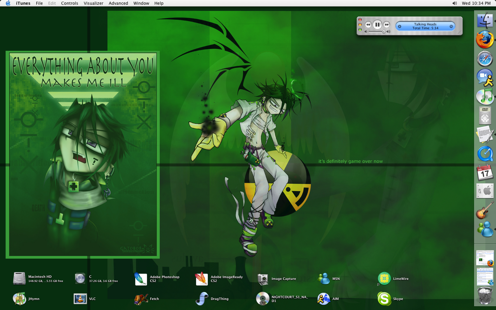
Task: Click the Wed 10:34 PM clock
Action: coord(476,3)
